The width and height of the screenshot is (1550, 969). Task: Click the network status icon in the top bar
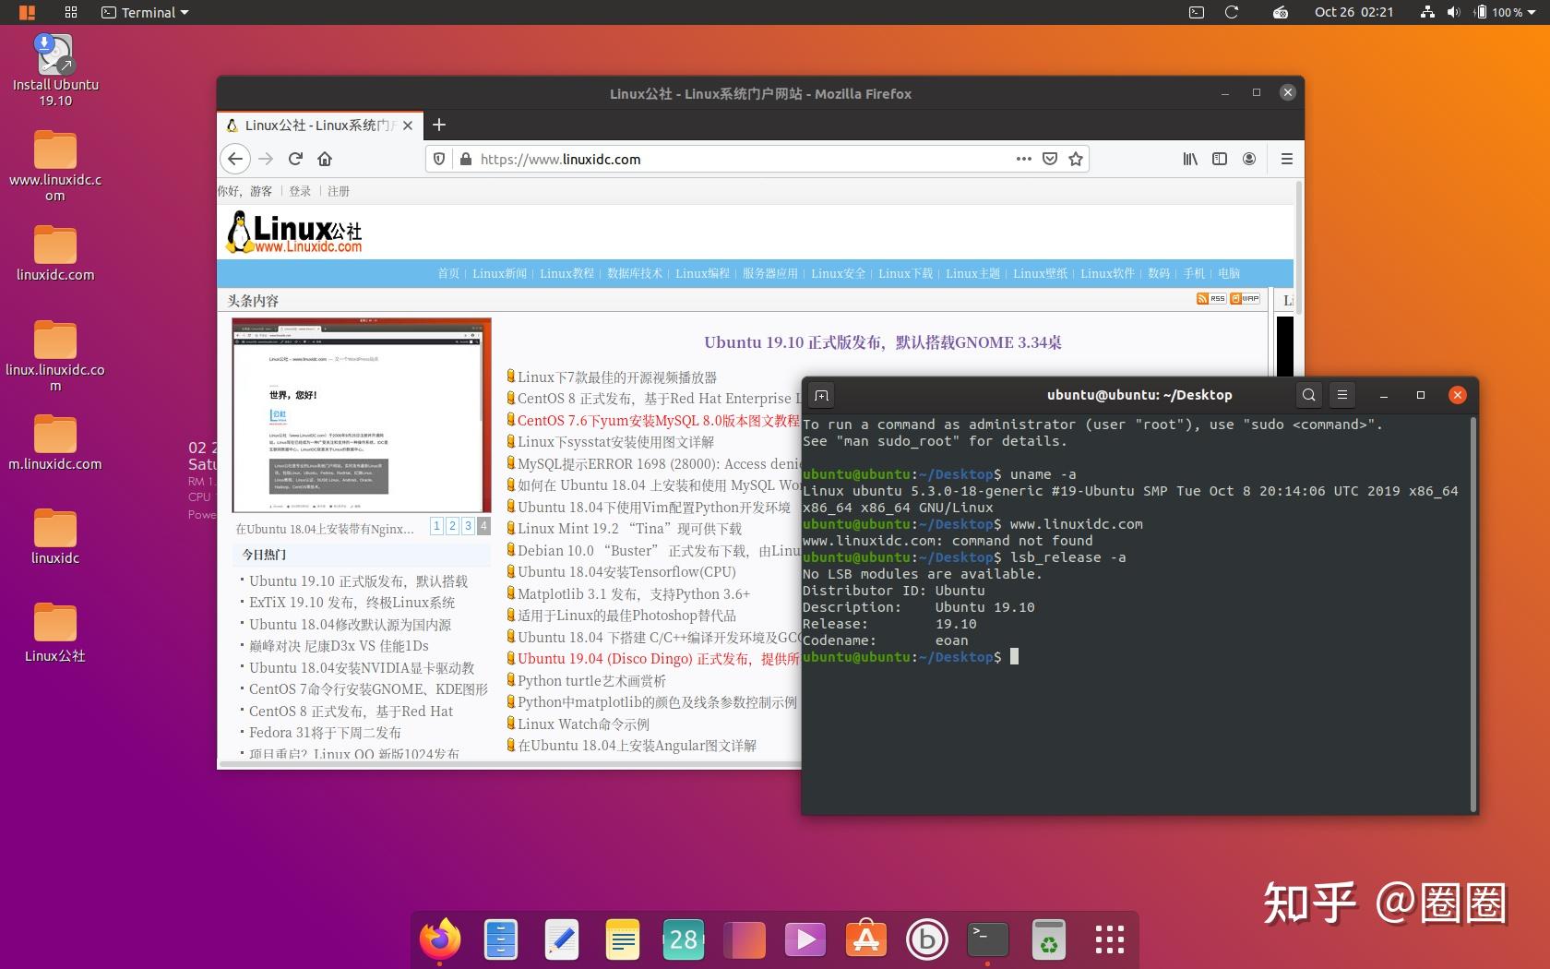[1425, 13]
